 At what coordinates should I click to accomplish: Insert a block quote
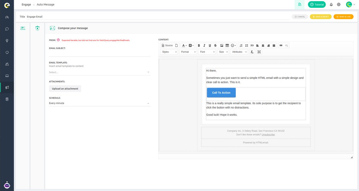click(252, 45)
